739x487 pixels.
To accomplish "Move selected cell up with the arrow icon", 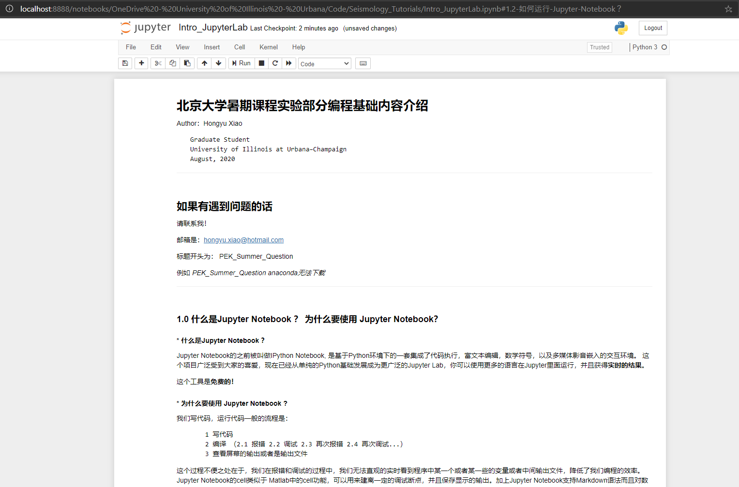I will click(205, 63).
